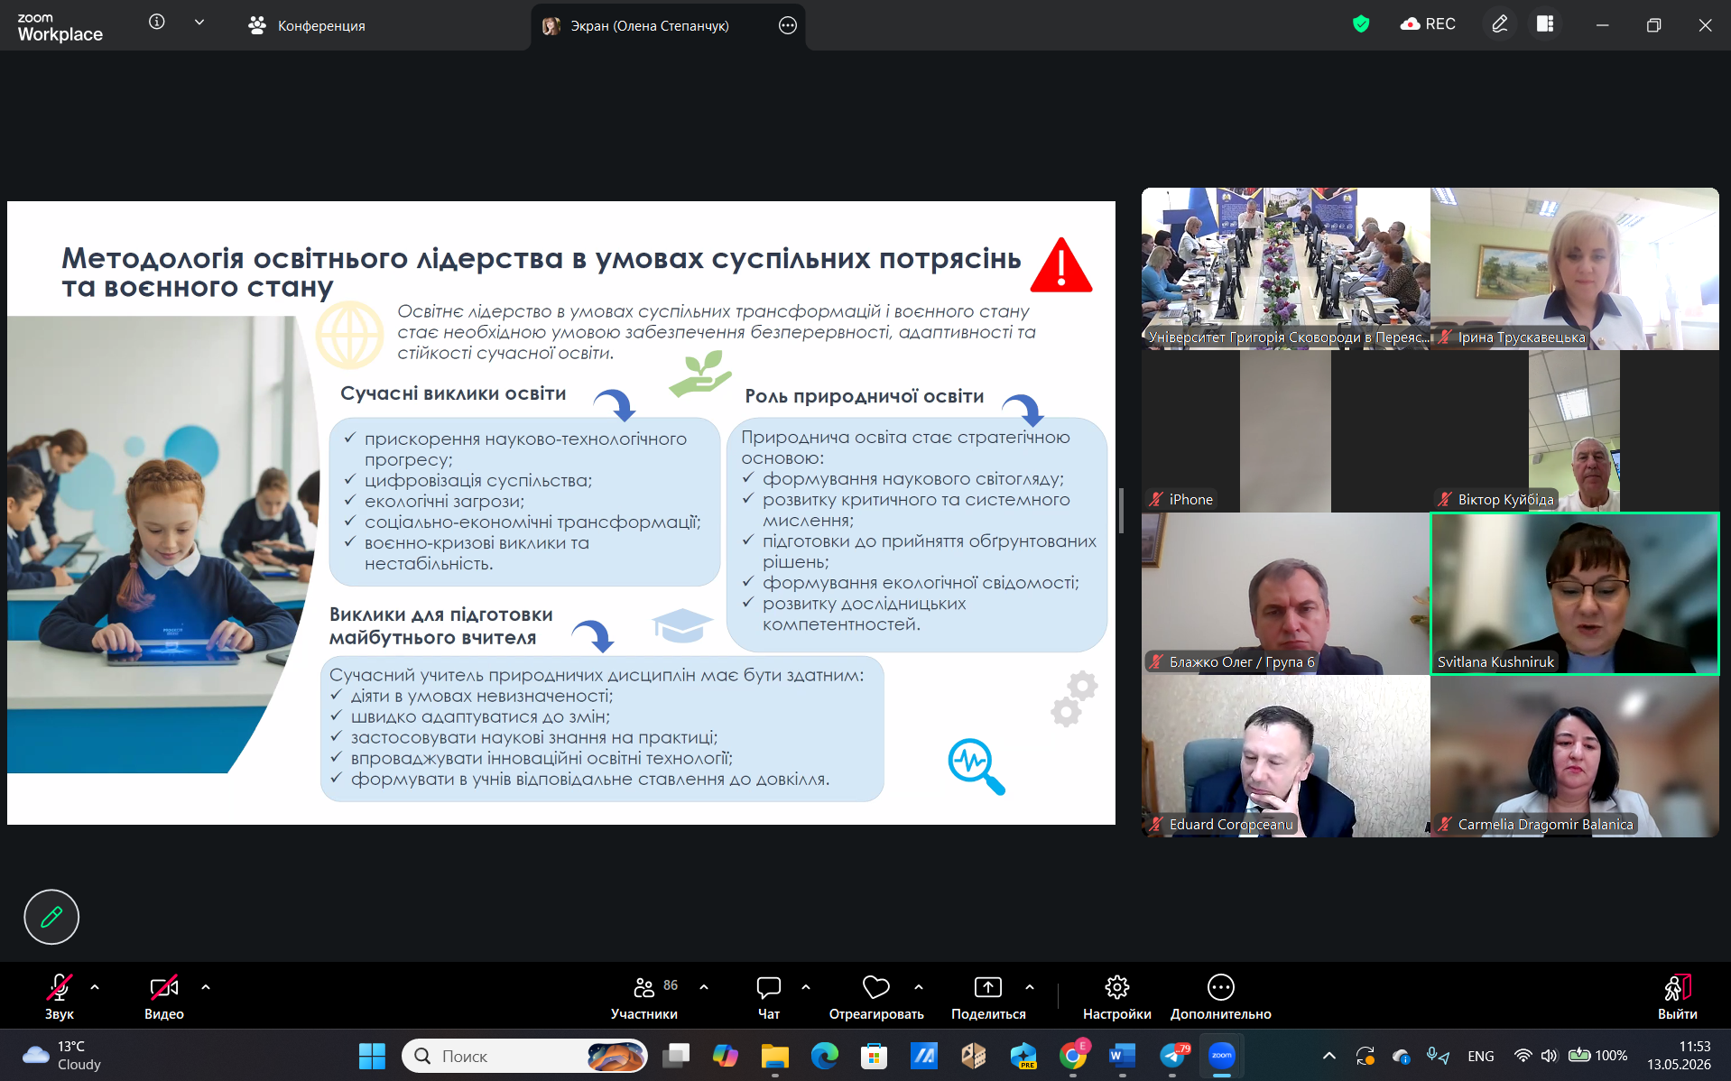Expand video options arrow next to Видео
Screen dimensions: 1731x1081
[206, 987]
